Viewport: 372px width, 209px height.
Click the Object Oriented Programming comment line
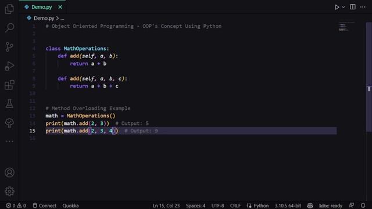coord(134,26)
